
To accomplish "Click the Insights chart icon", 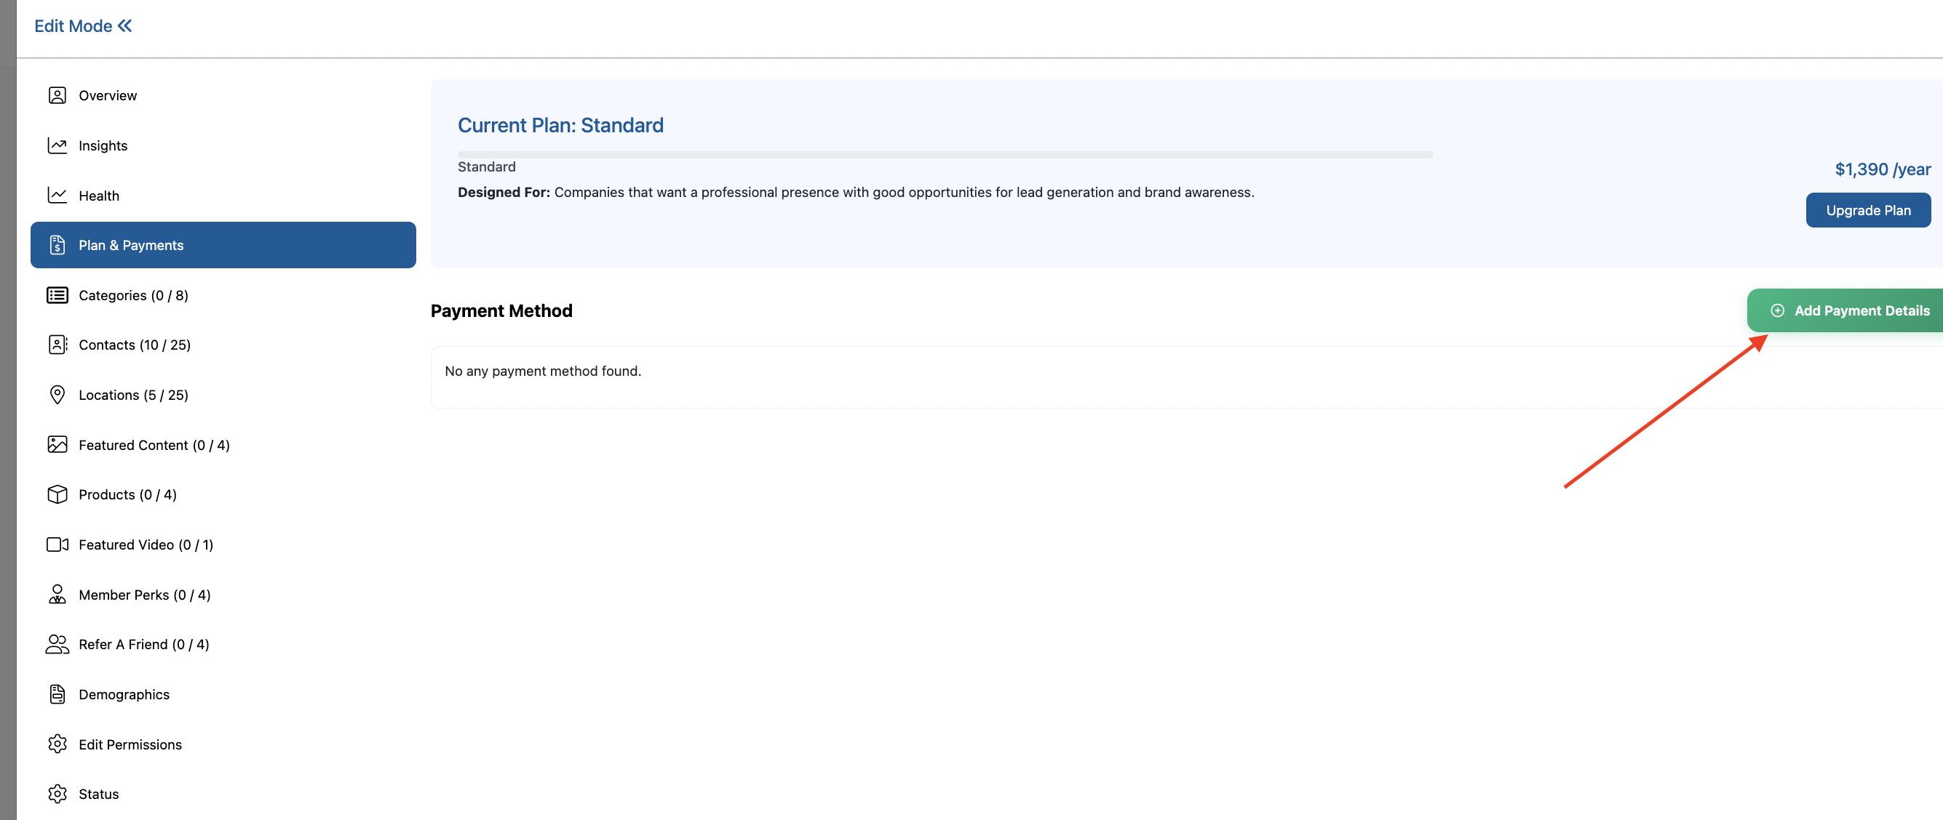I will tap(57, 145).
